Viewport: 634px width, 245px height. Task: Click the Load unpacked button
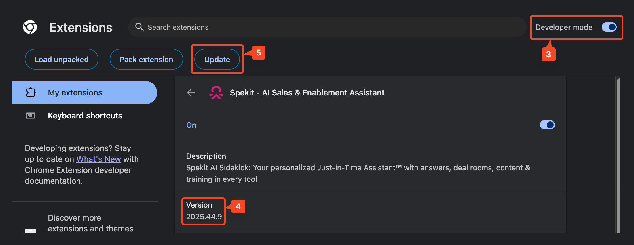(x=62, y=60)
